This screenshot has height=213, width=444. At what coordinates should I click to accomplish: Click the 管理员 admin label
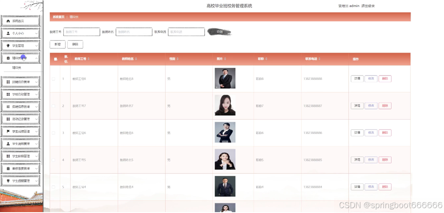349,6
